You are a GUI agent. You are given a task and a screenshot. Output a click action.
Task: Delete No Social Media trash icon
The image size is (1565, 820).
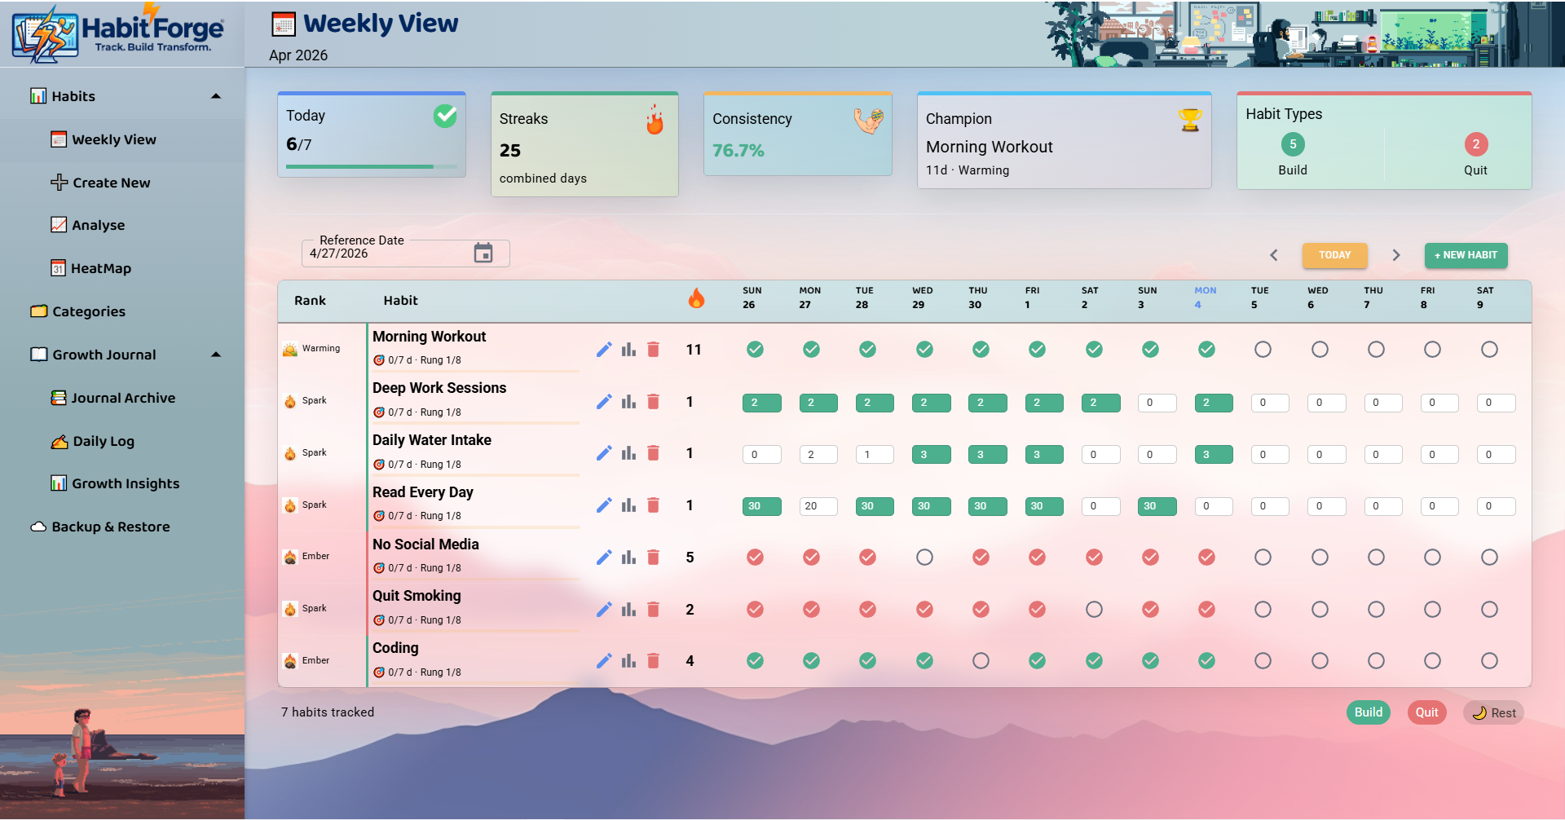653,558
